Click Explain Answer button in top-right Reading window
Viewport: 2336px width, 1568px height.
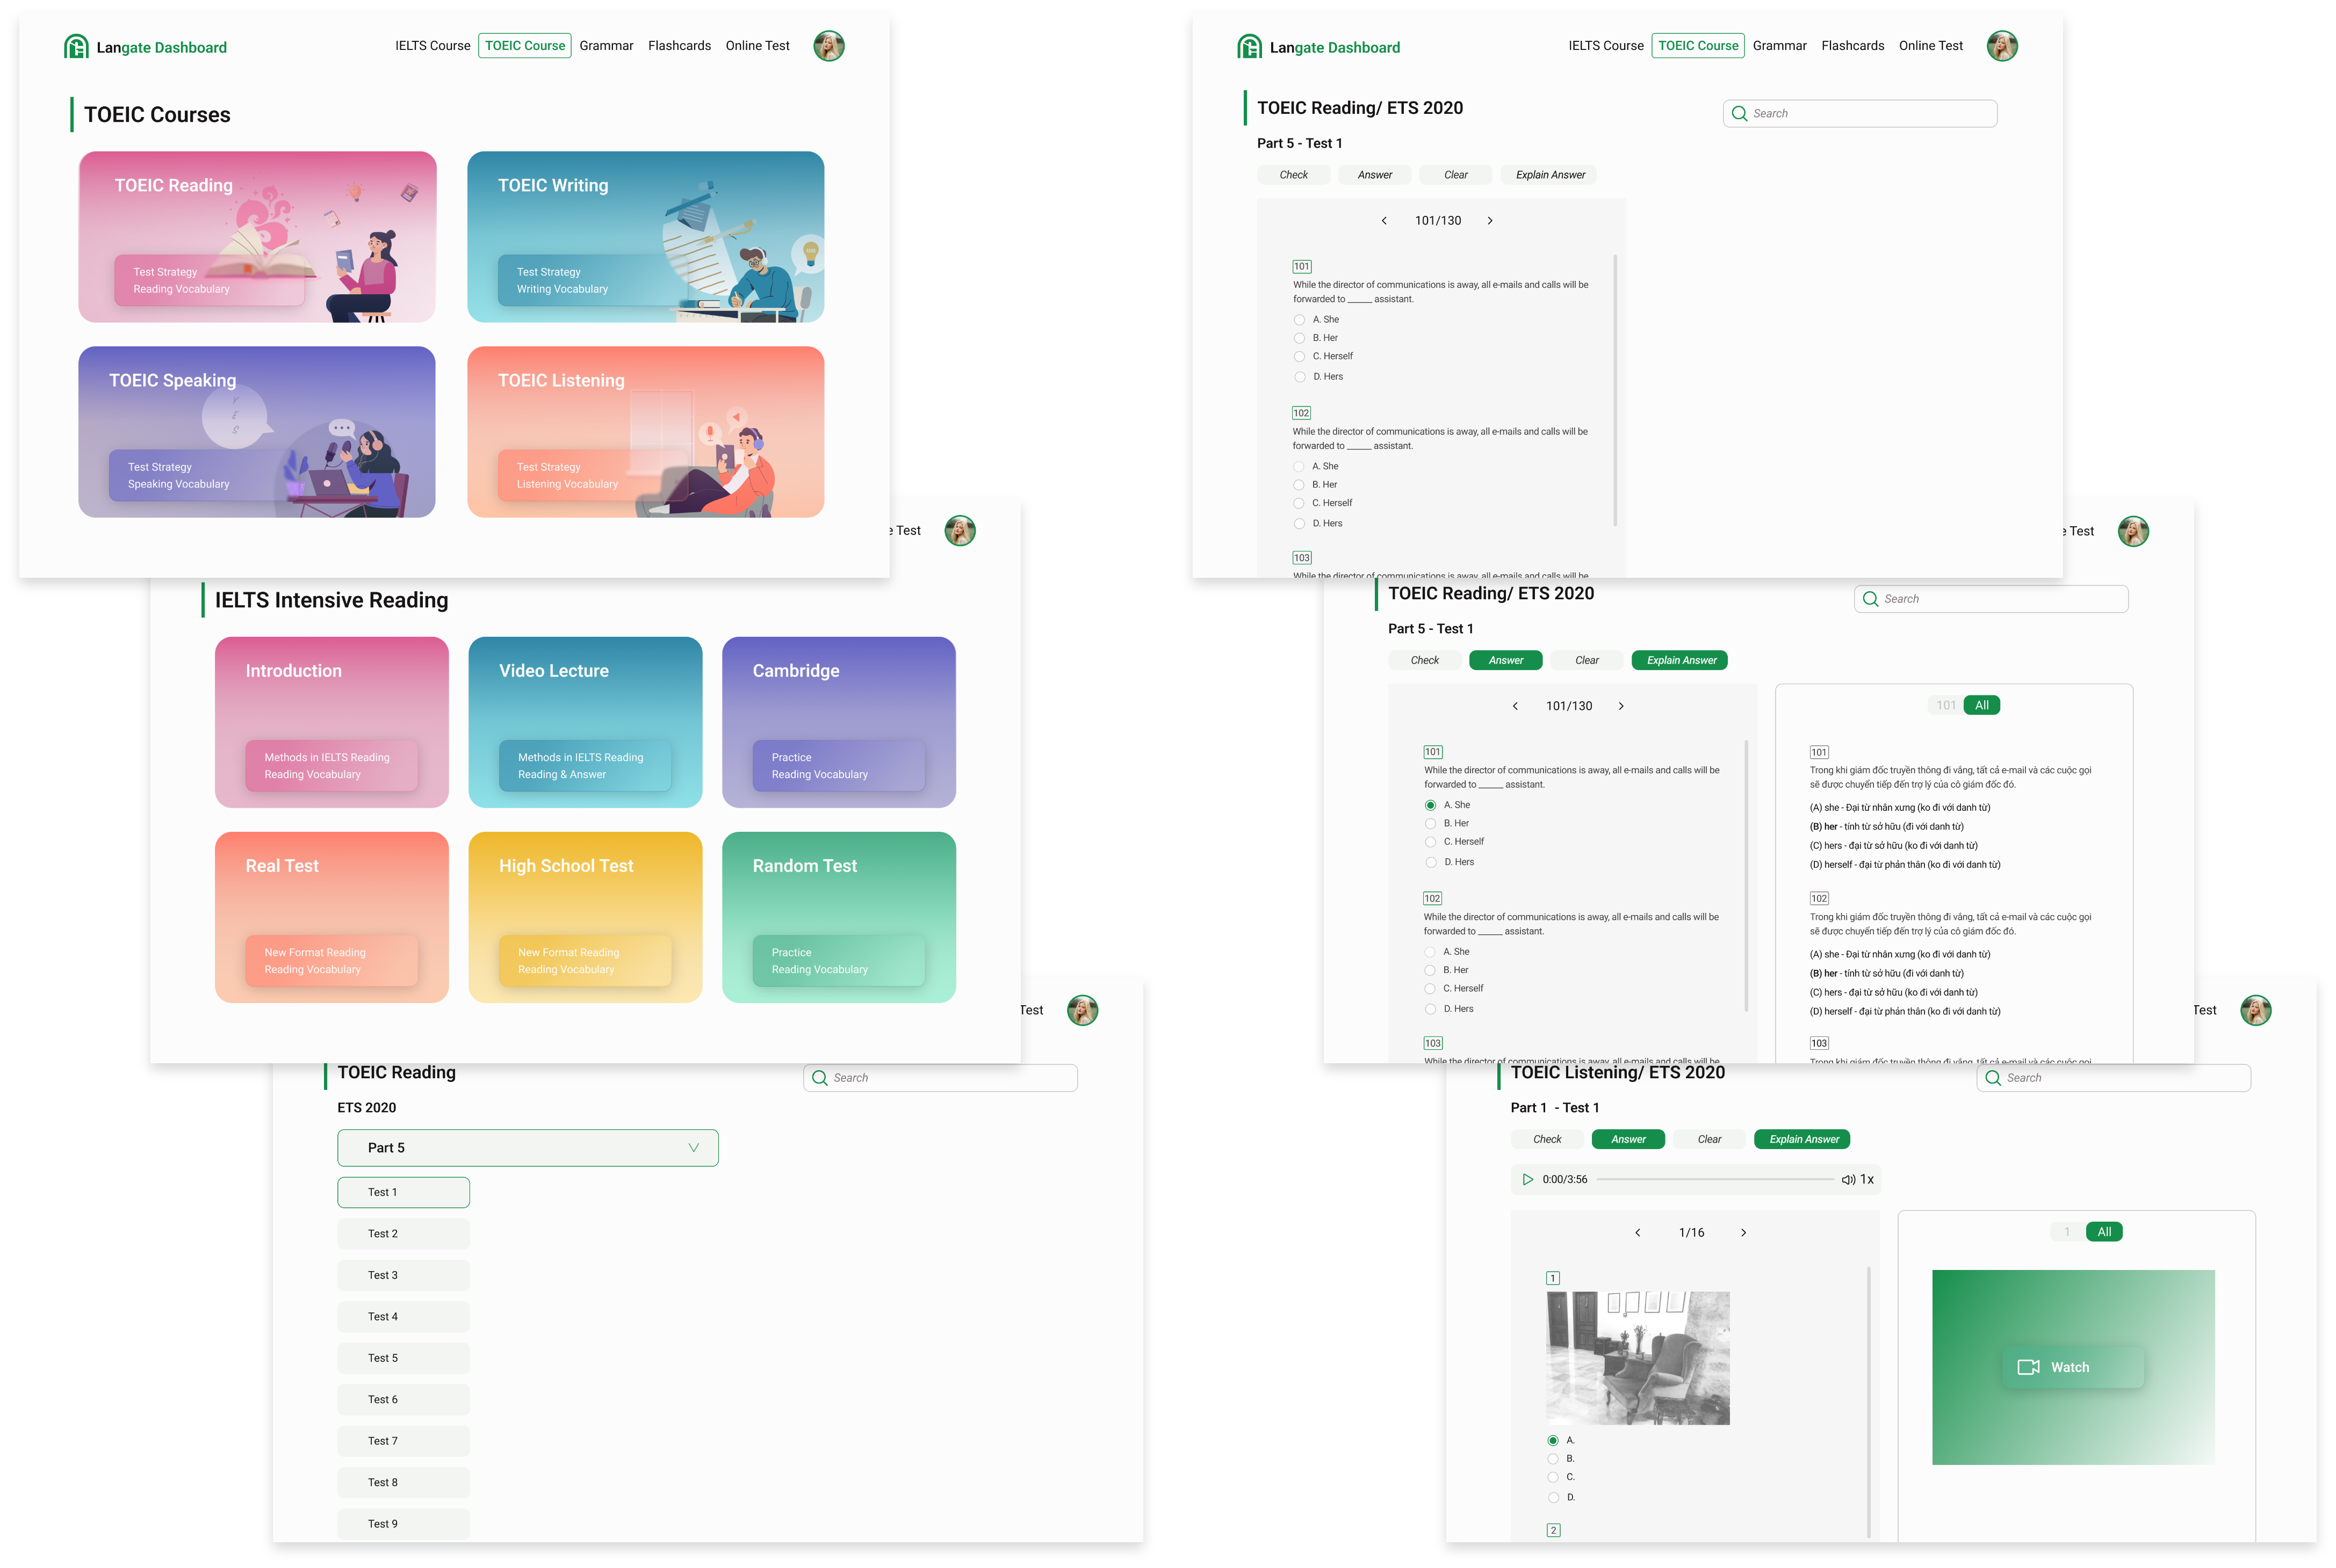pos(1549,175)
